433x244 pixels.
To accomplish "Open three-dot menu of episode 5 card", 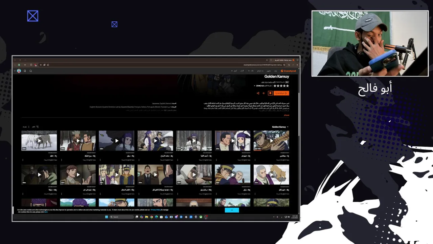I will (100, 160).
